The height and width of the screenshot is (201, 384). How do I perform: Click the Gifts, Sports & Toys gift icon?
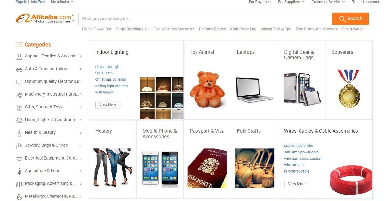(x=19, y=108)
